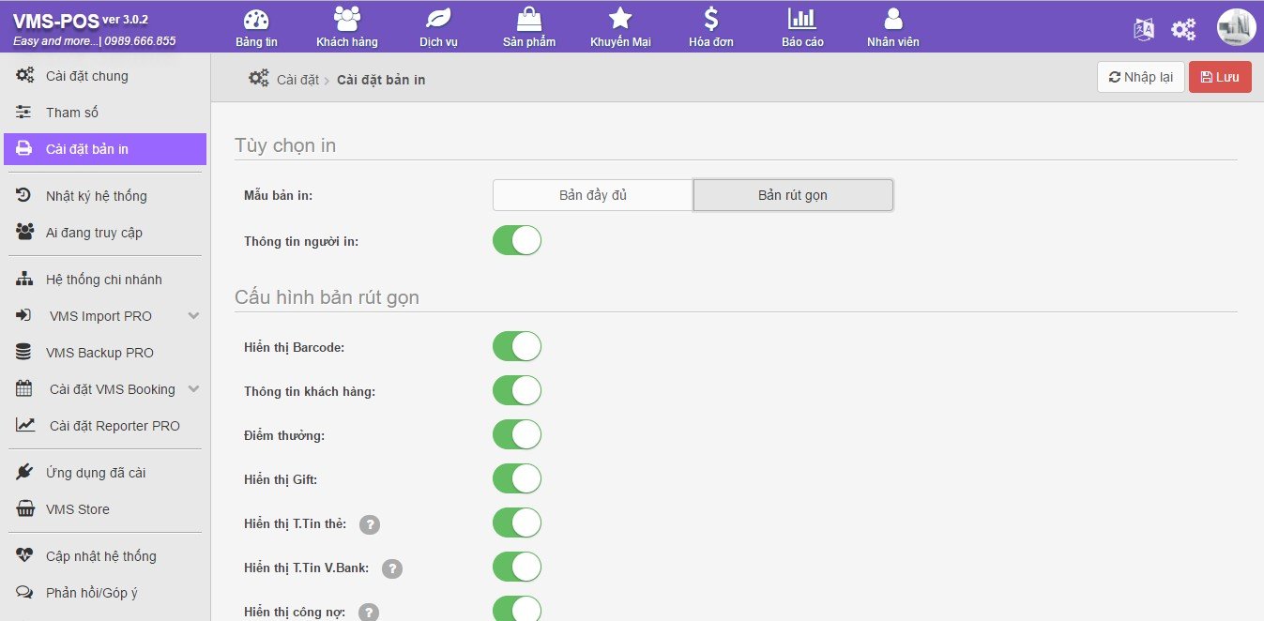This screenshot has width=1264, height=621.
Task: Click the user avatar in top-right corner
Action: [x=1236, y=27]
